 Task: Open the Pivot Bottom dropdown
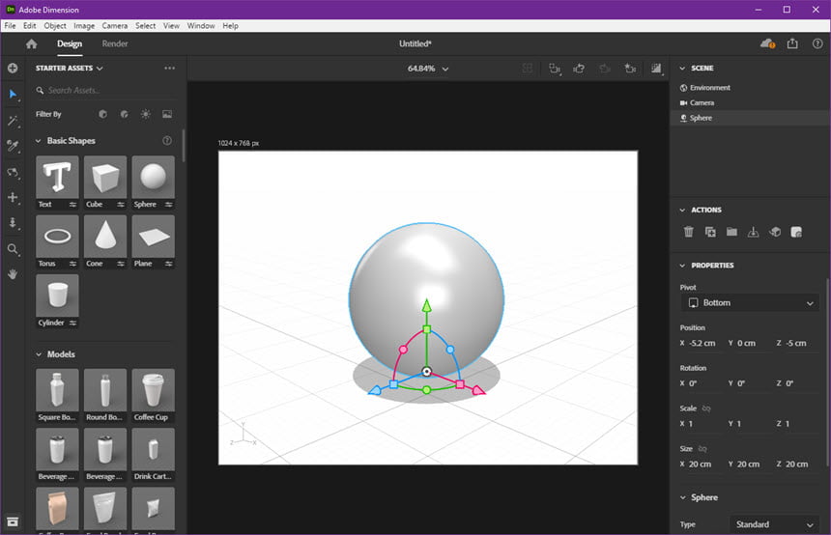pos(750,303)
